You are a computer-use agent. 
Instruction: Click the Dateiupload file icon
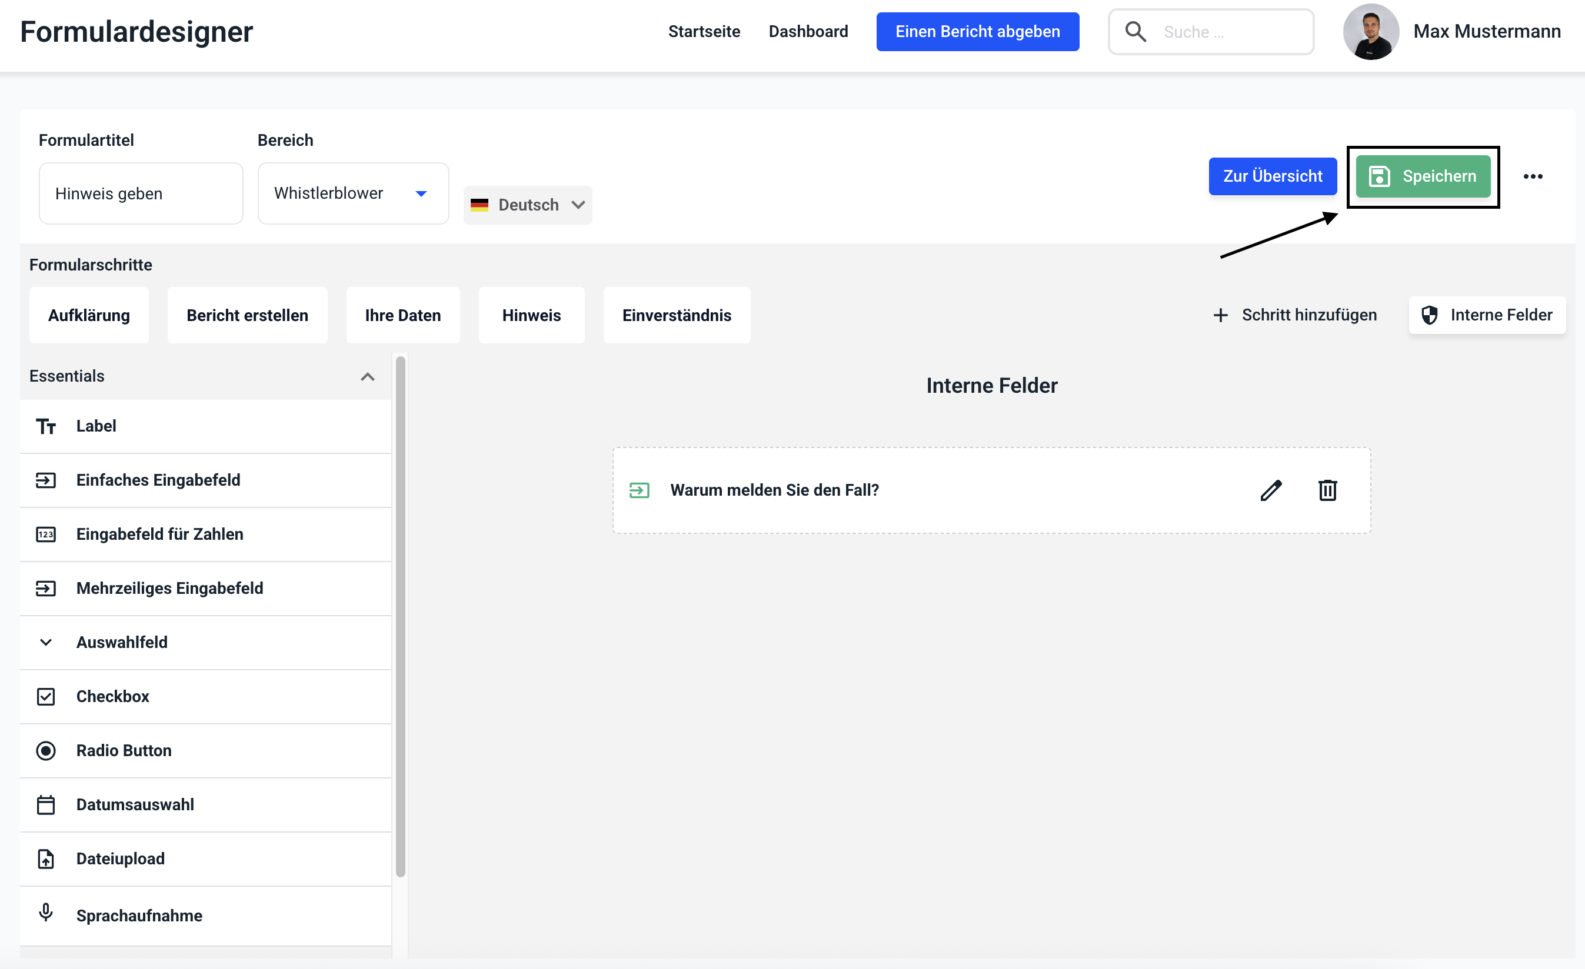pos(46,858)
